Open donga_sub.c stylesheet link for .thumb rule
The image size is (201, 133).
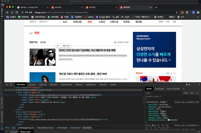[187, 102]
